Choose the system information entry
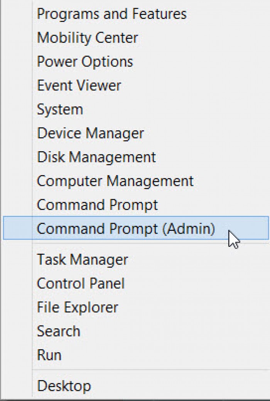 pyautogui.click(x=59, y=109)
